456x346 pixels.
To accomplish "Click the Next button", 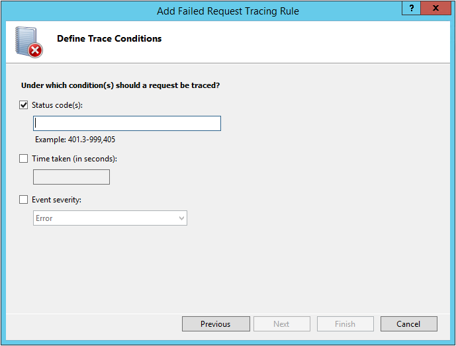I will [x=281, y=324].
